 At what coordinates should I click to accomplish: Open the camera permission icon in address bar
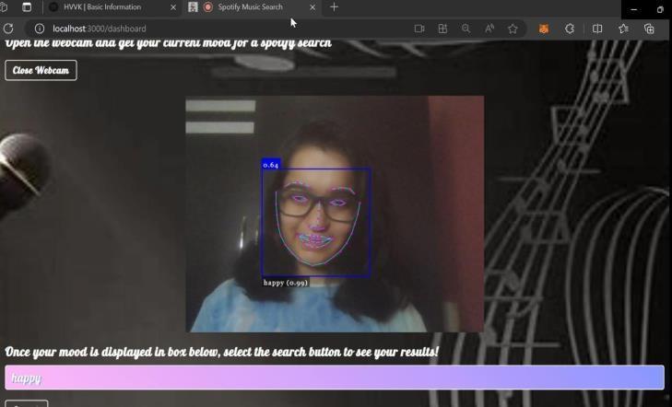[419, 29]
